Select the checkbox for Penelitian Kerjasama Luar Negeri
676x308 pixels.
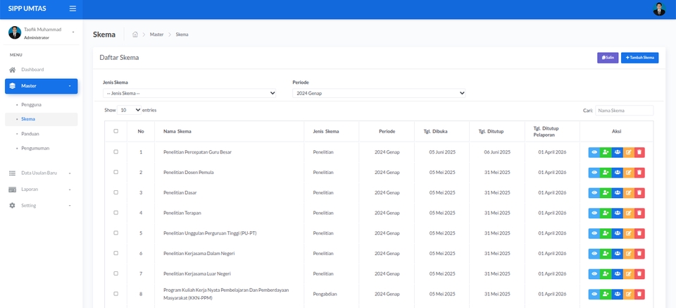click(x=116, y=273)
